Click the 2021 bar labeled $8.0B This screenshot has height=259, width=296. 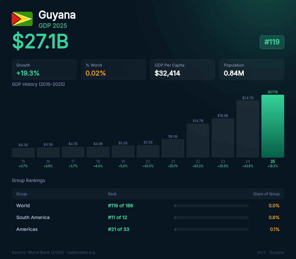pyautogui.click(x=173, y=148)
